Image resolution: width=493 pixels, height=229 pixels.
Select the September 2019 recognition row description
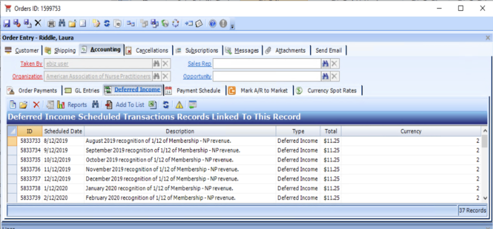(163, 150)
